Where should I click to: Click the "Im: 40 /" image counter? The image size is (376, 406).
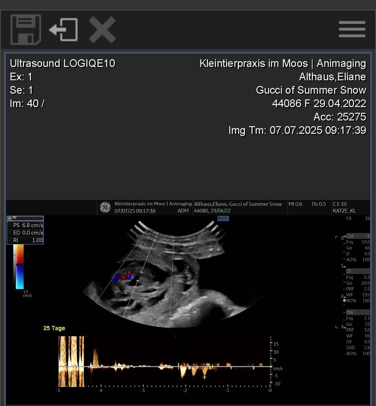click(x=27, y=103)
